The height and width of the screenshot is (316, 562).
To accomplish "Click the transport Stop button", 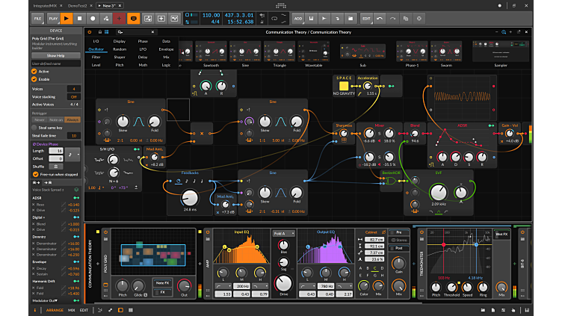I will 79,19.
